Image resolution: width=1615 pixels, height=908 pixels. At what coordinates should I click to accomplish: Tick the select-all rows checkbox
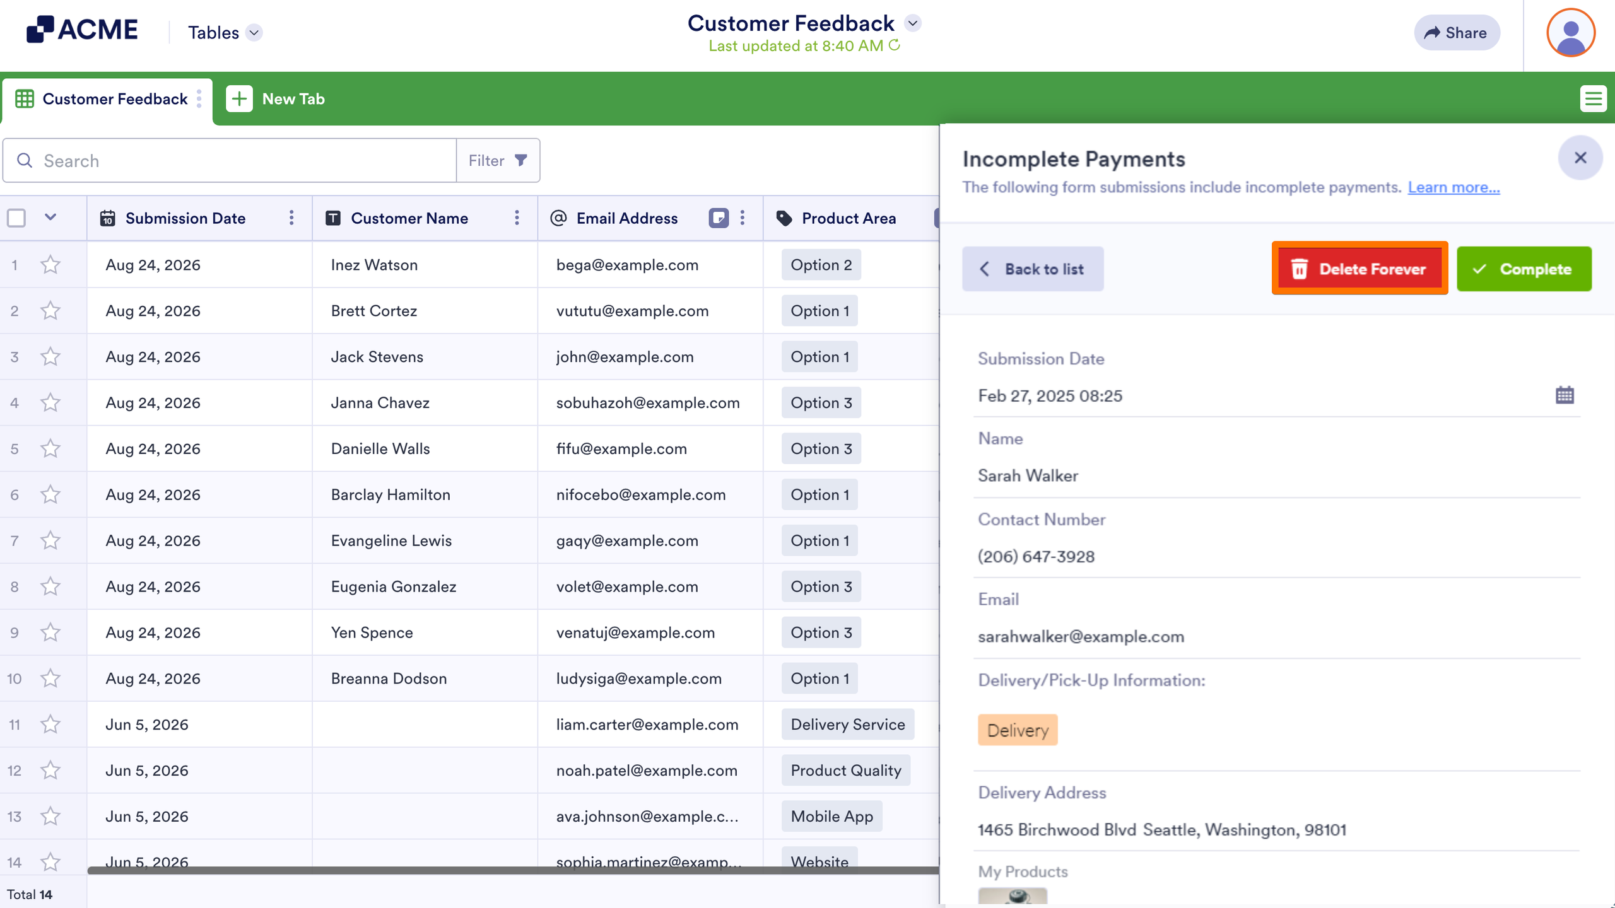(16, 218)
